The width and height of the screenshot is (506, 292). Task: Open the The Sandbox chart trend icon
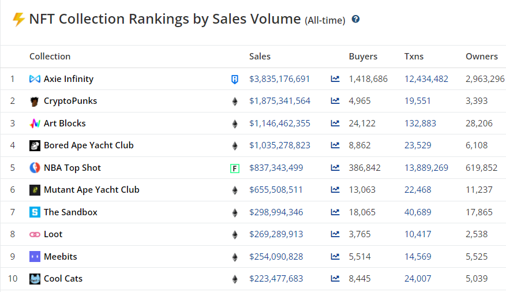point(335,212)
